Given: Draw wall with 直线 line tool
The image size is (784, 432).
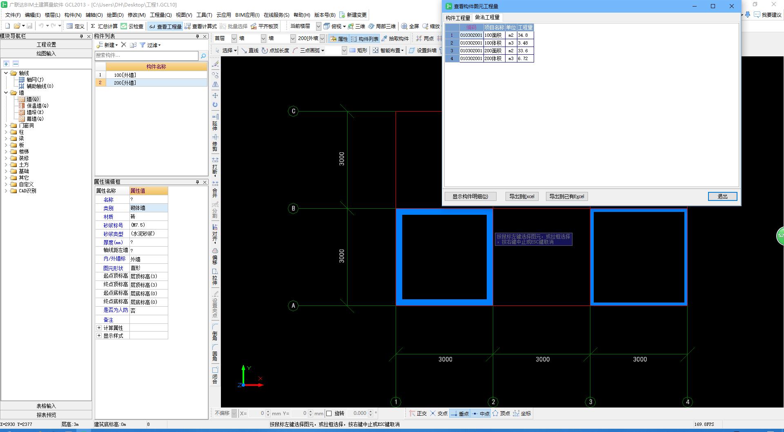Looking at the screenshot, I should [x=249, y=50].
